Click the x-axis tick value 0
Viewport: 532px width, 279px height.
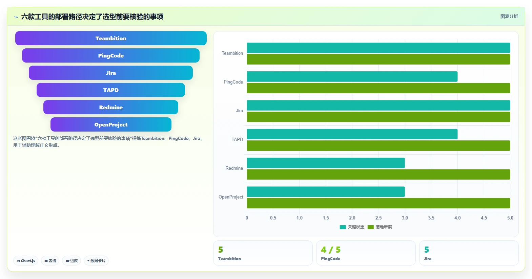(x=247, y=218)
